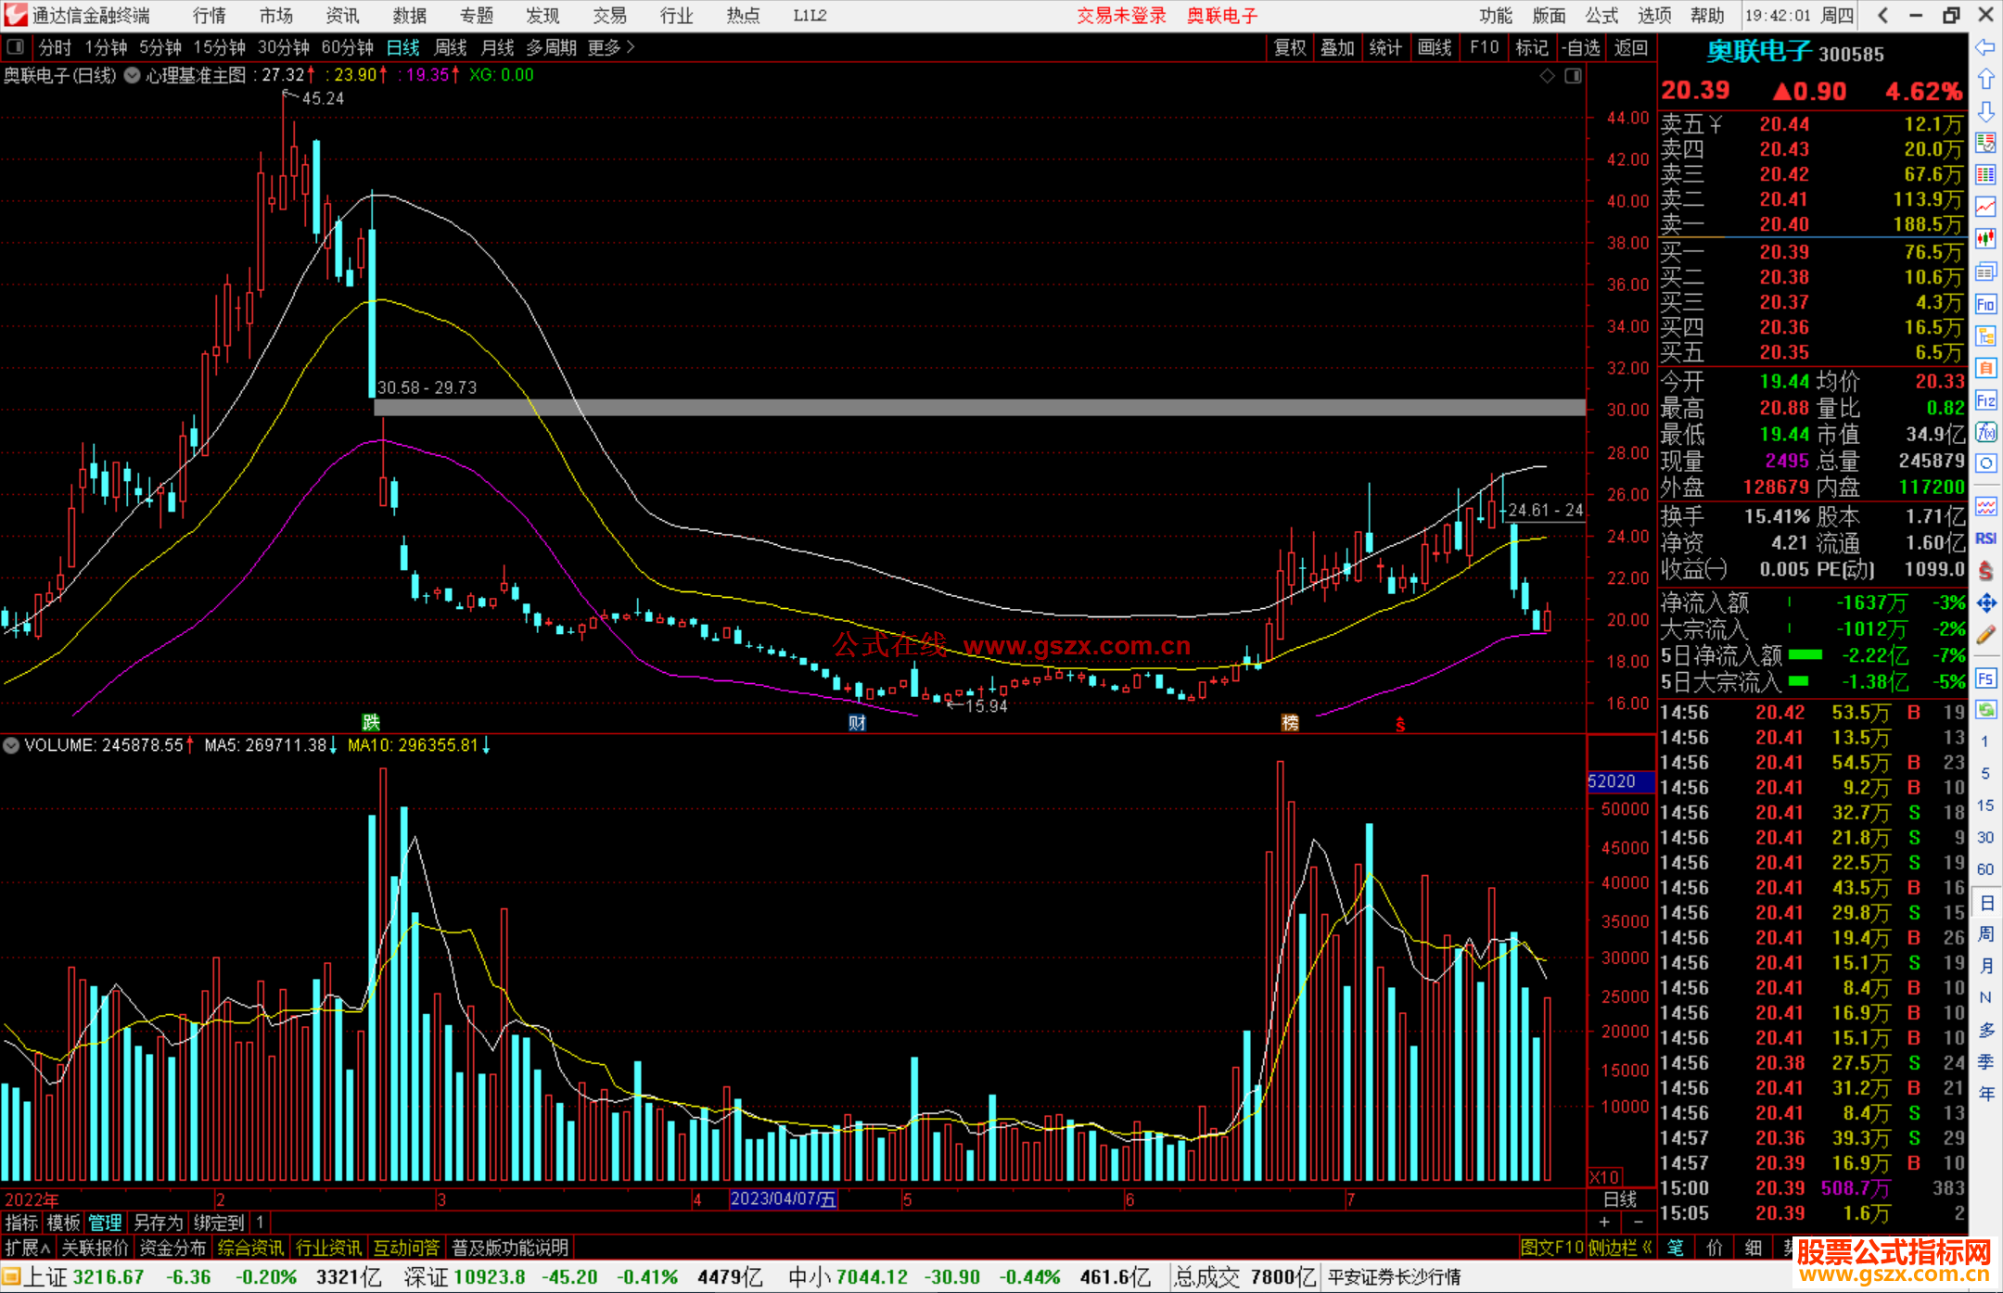Toggle the circle beside 心理基准主图 label
Screen dimensions: 2003x1293
coord(133,75)
